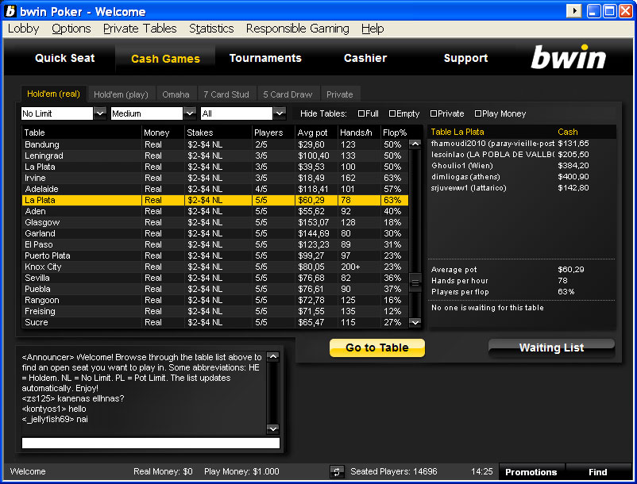Open Cash Games section
Image resolution: width=637 pixels, height=484 pixels.
(x=165, y=59)
